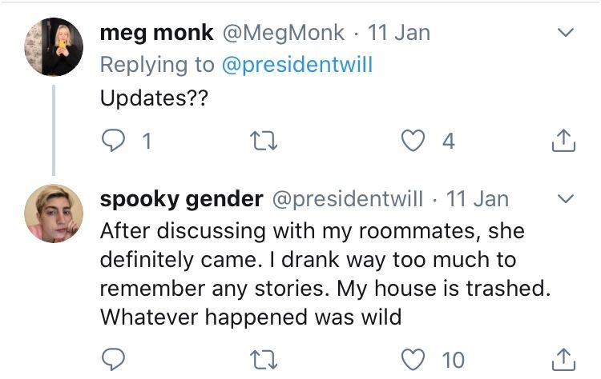
Task: Open options chevron on spooky gender's tweet
Action: click(x=566, y=198)
